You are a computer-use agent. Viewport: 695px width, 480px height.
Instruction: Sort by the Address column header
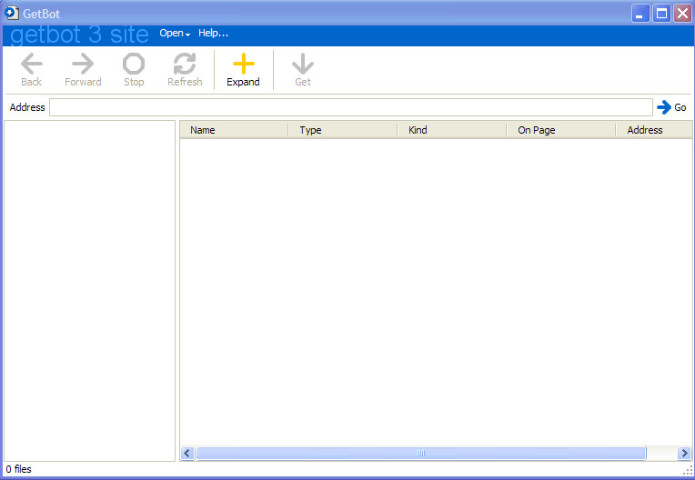click(654, 130)
